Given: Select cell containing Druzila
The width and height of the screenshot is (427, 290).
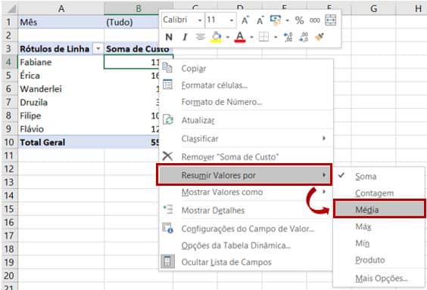Looking at the screenshot, I should click(x=61, y=103).
